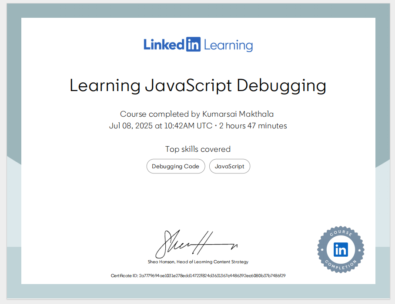Click the name "Kumarsai Makthala"
The width and height of the screenshot is (395, 304).
(238, 114)
